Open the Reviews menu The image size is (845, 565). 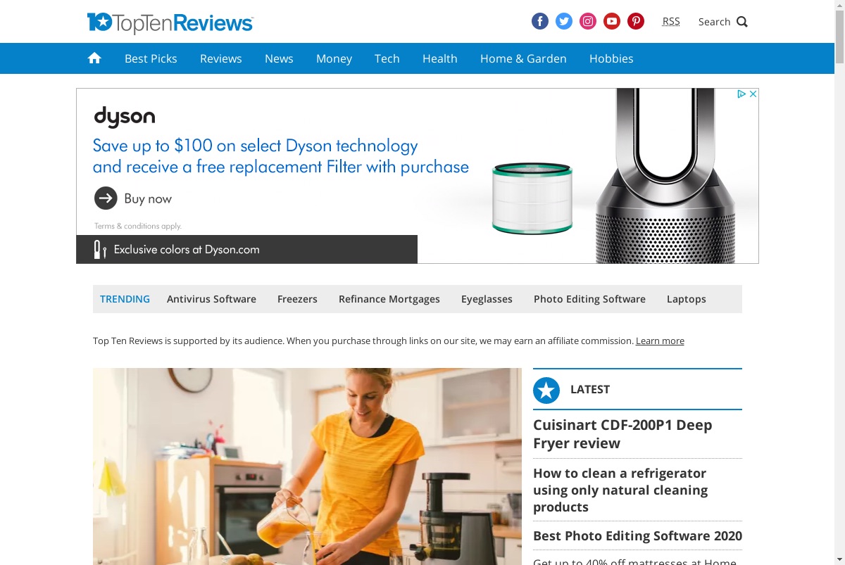point(221,58)
